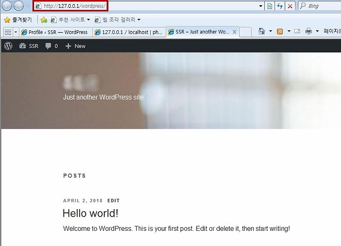This screenshot has width=341, height=246.
Task: Switch to the 127.0.0.1 / localhost phpMyAdmin tab
Action: point(129,32)
